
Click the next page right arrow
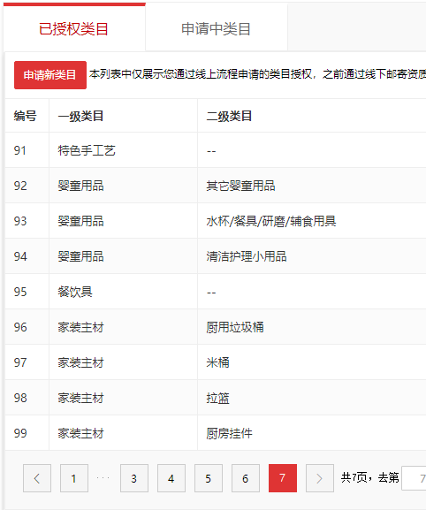[x=320, y=478]
